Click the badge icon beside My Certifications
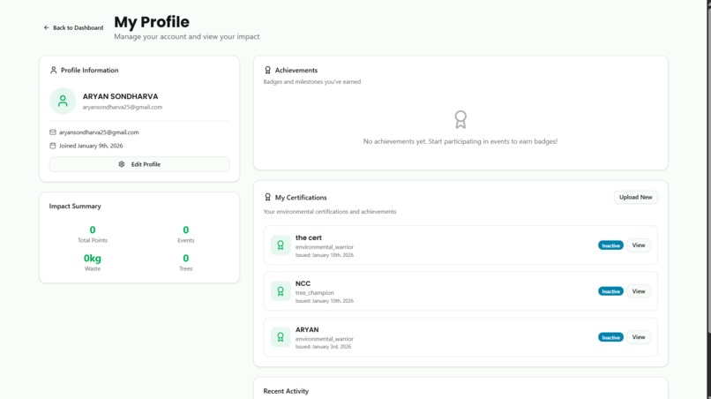Screen dimensions: 711x399 (x=267, y=197)
